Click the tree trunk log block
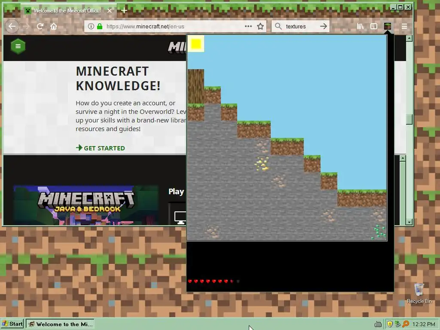Screen dimensions: 440x330 (x=196, y=86)
